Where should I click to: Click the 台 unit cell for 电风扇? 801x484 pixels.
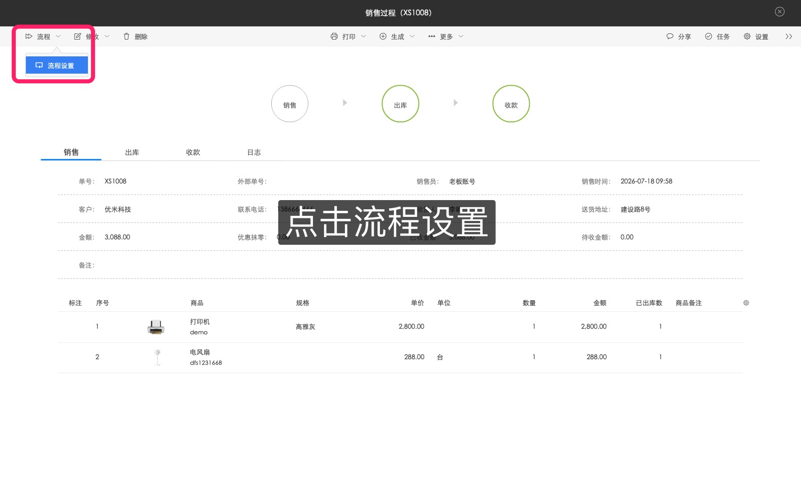pos(440,357)
